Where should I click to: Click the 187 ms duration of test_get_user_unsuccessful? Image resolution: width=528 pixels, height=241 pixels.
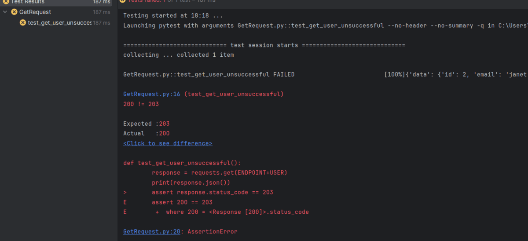[x=102, y=22]
